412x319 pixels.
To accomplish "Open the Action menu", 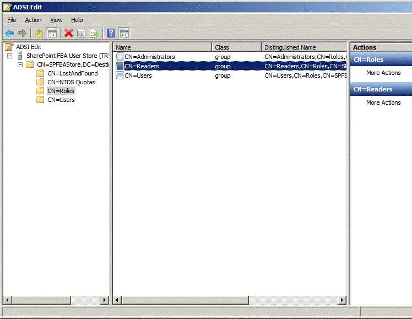I will click(33, 20).
